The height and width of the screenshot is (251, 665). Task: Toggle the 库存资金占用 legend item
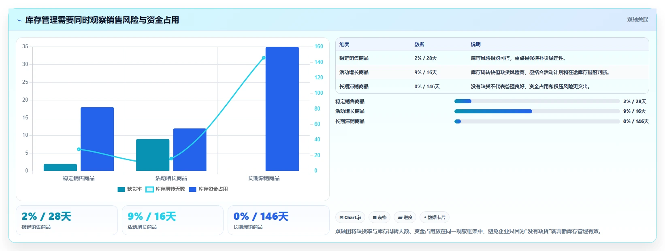[x=208, y=189]
